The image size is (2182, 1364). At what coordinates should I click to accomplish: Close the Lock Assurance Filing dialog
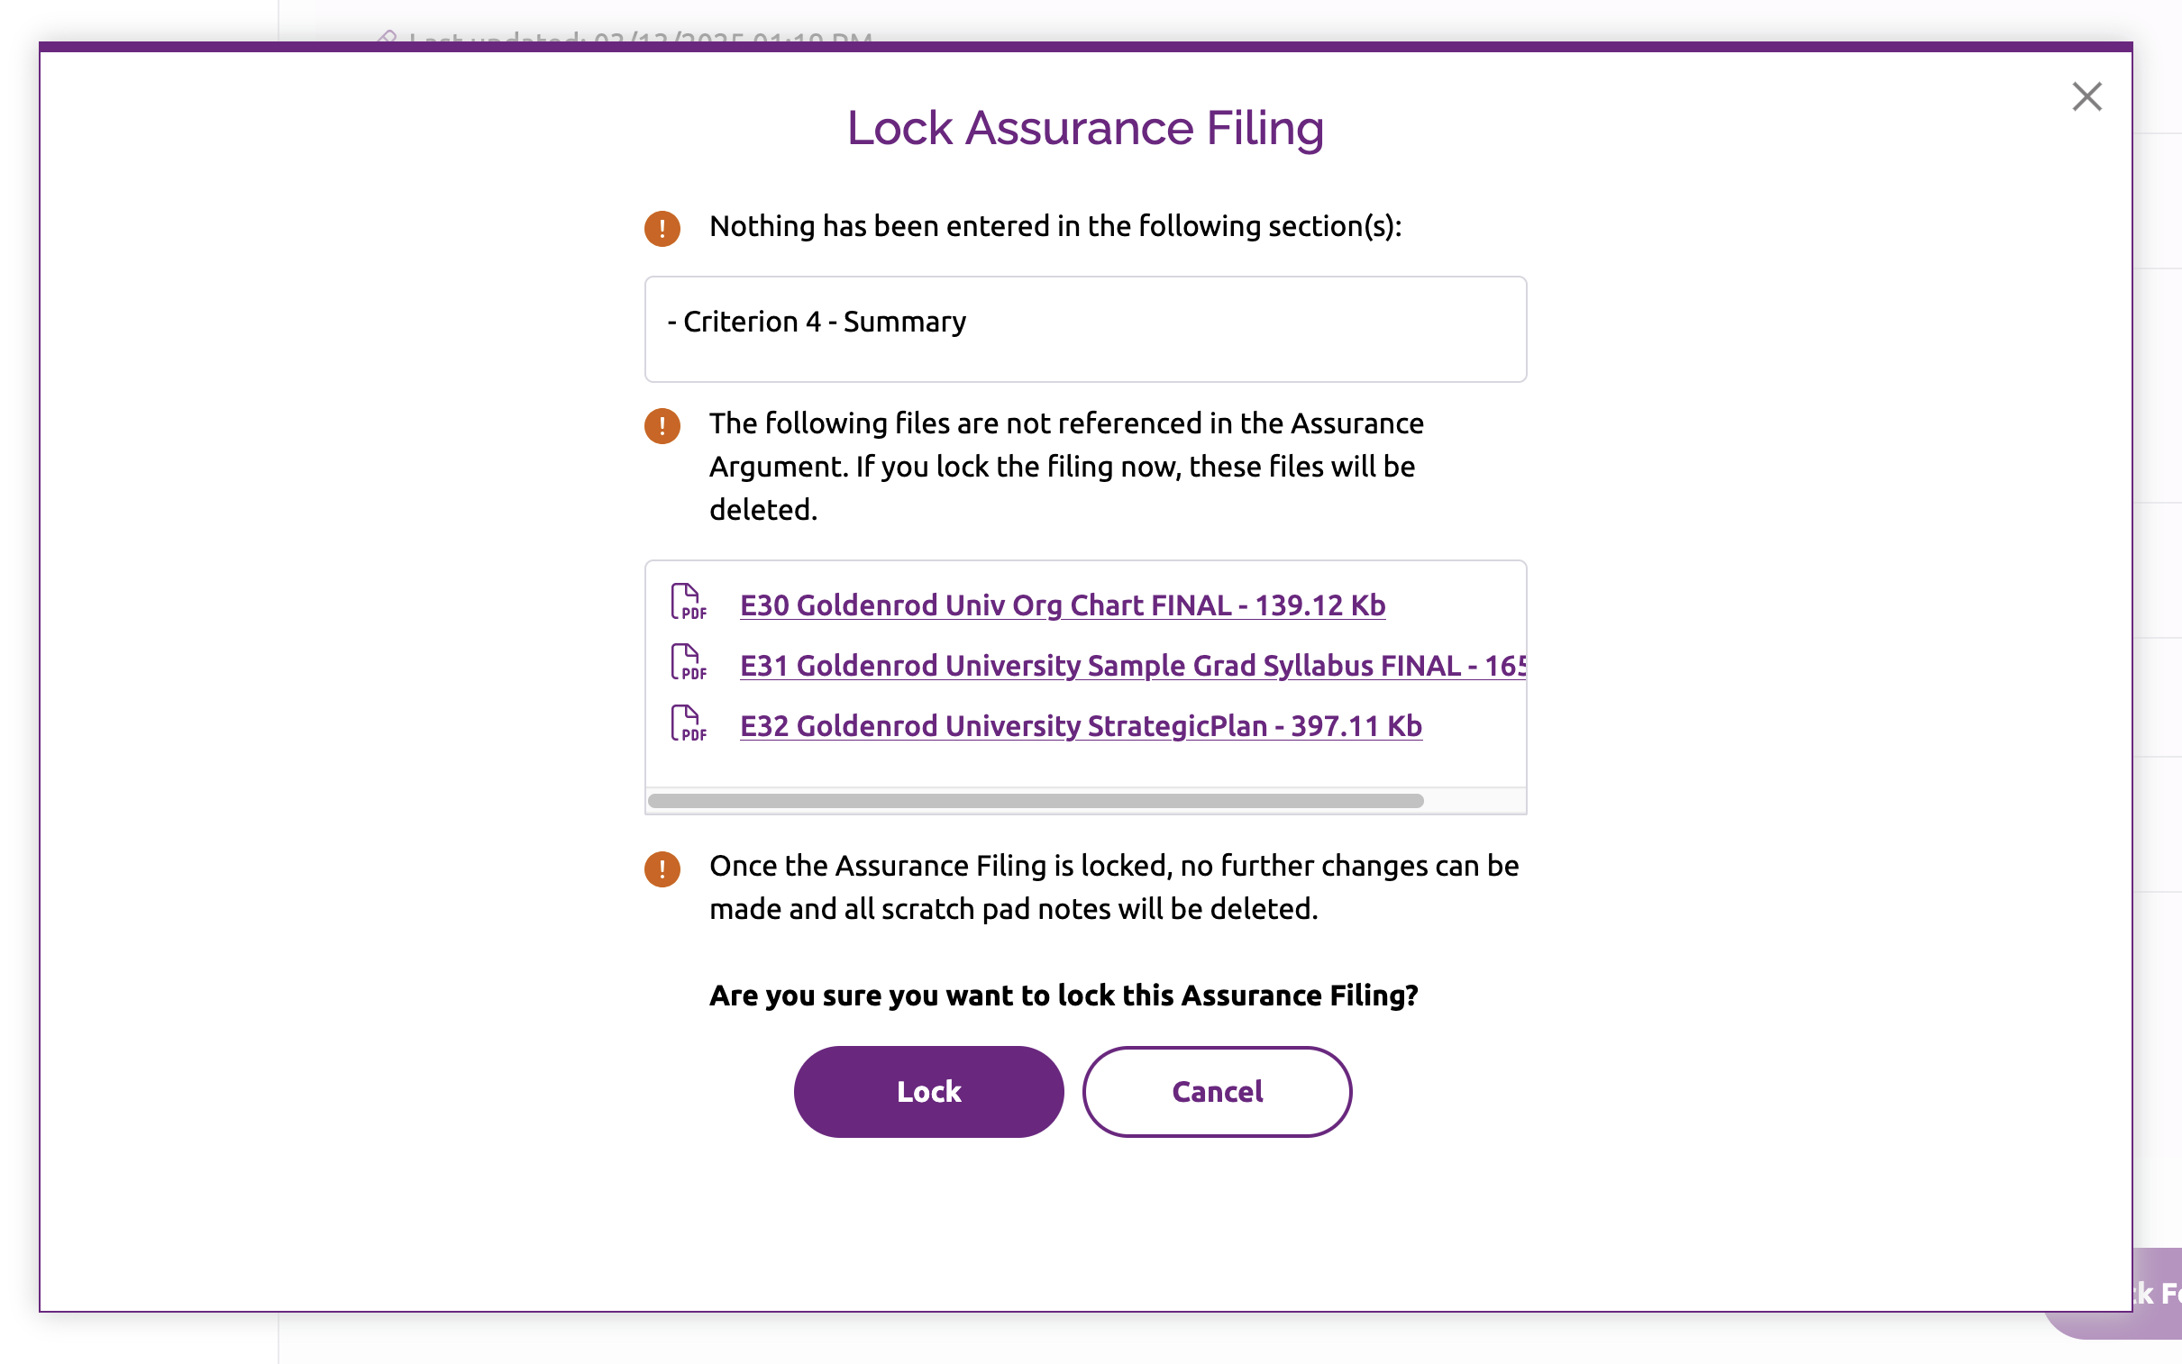2086,96
